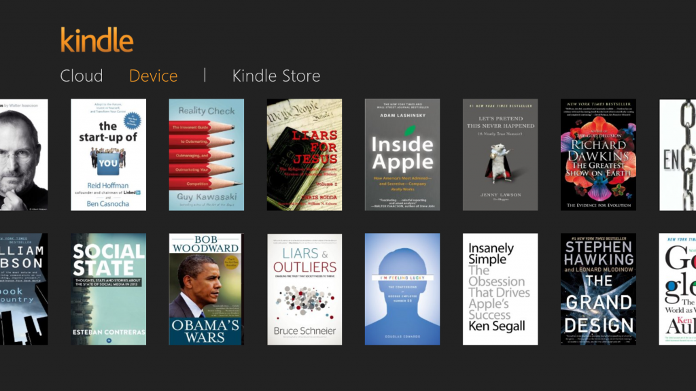Switch to the Cloud tab
This screenshot has width=696, height=391.
[82, 76]
